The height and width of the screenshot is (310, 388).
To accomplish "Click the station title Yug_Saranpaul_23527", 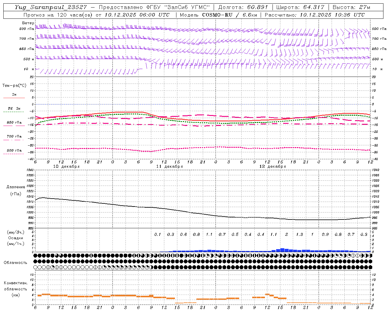I will coord(51,7).
